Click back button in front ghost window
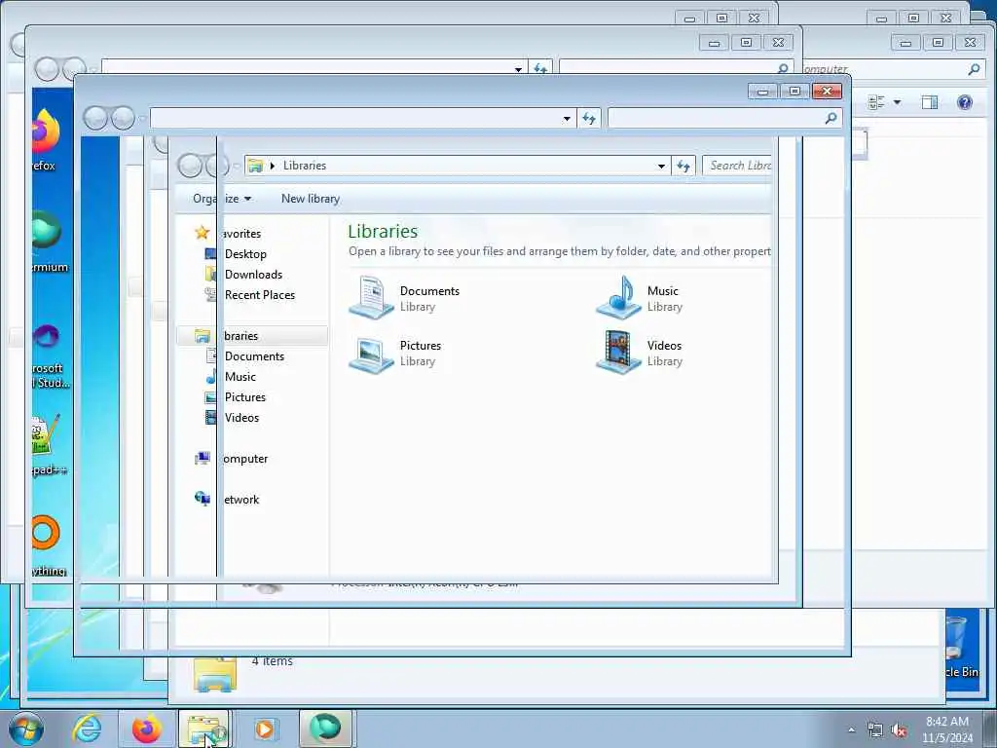997x748 pixels. pyautogui.click(x=95, y=118)
